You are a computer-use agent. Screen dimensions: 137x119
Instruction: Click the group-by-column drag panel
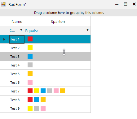click(68, 13)
